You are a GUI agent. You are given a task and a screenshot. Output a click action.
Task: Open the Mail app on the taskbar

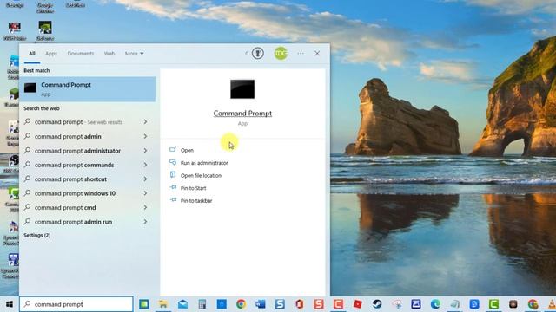point(182,304)
